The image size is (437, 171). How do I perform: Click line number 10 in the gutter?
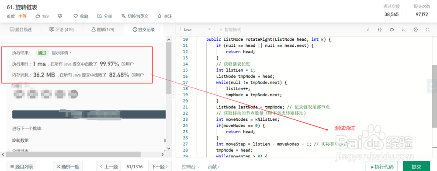click(x=185, y=40)
